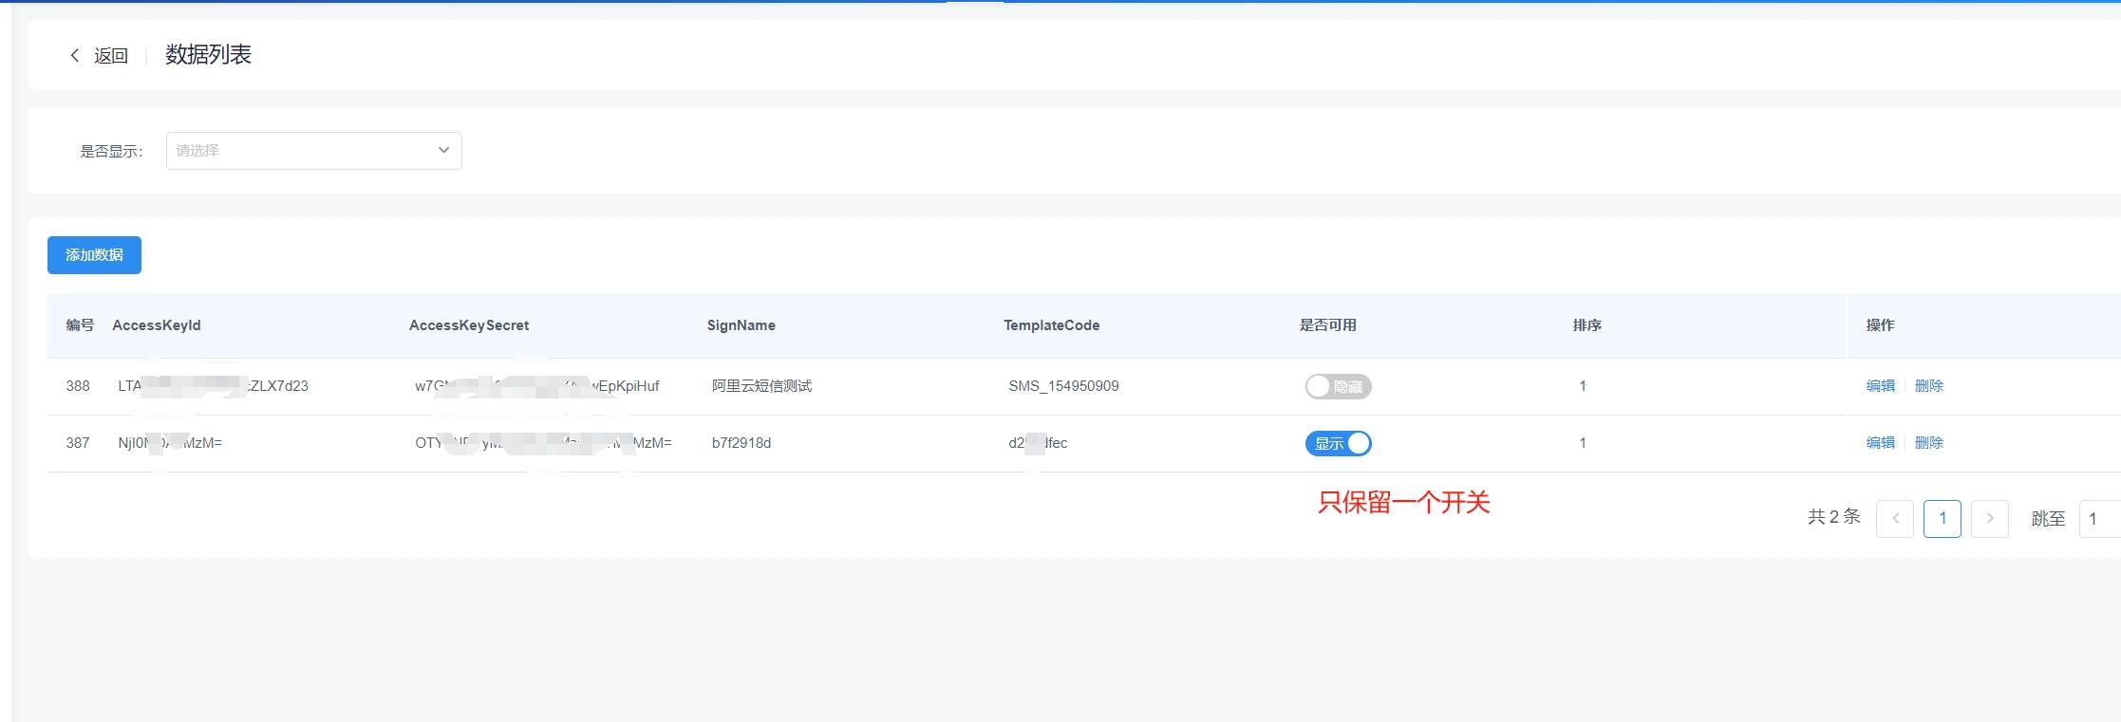2121x722 pixels.
Task: Select page 1 in pagination
Action: point(1942,519)
